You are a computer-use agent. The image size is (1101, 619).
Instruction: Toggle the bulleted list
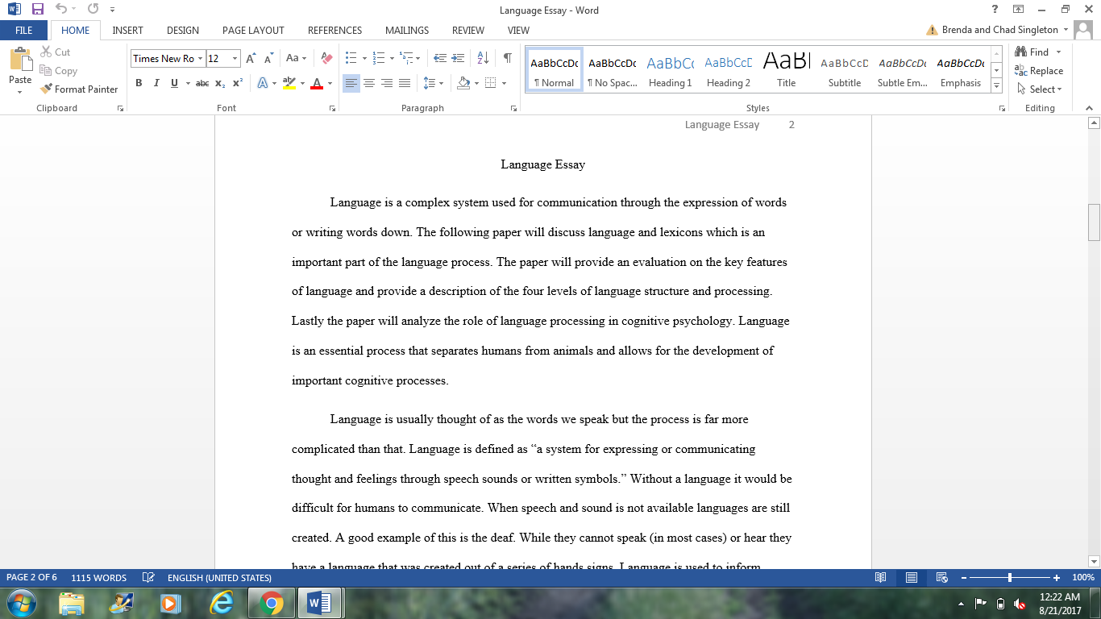point(351,58)
